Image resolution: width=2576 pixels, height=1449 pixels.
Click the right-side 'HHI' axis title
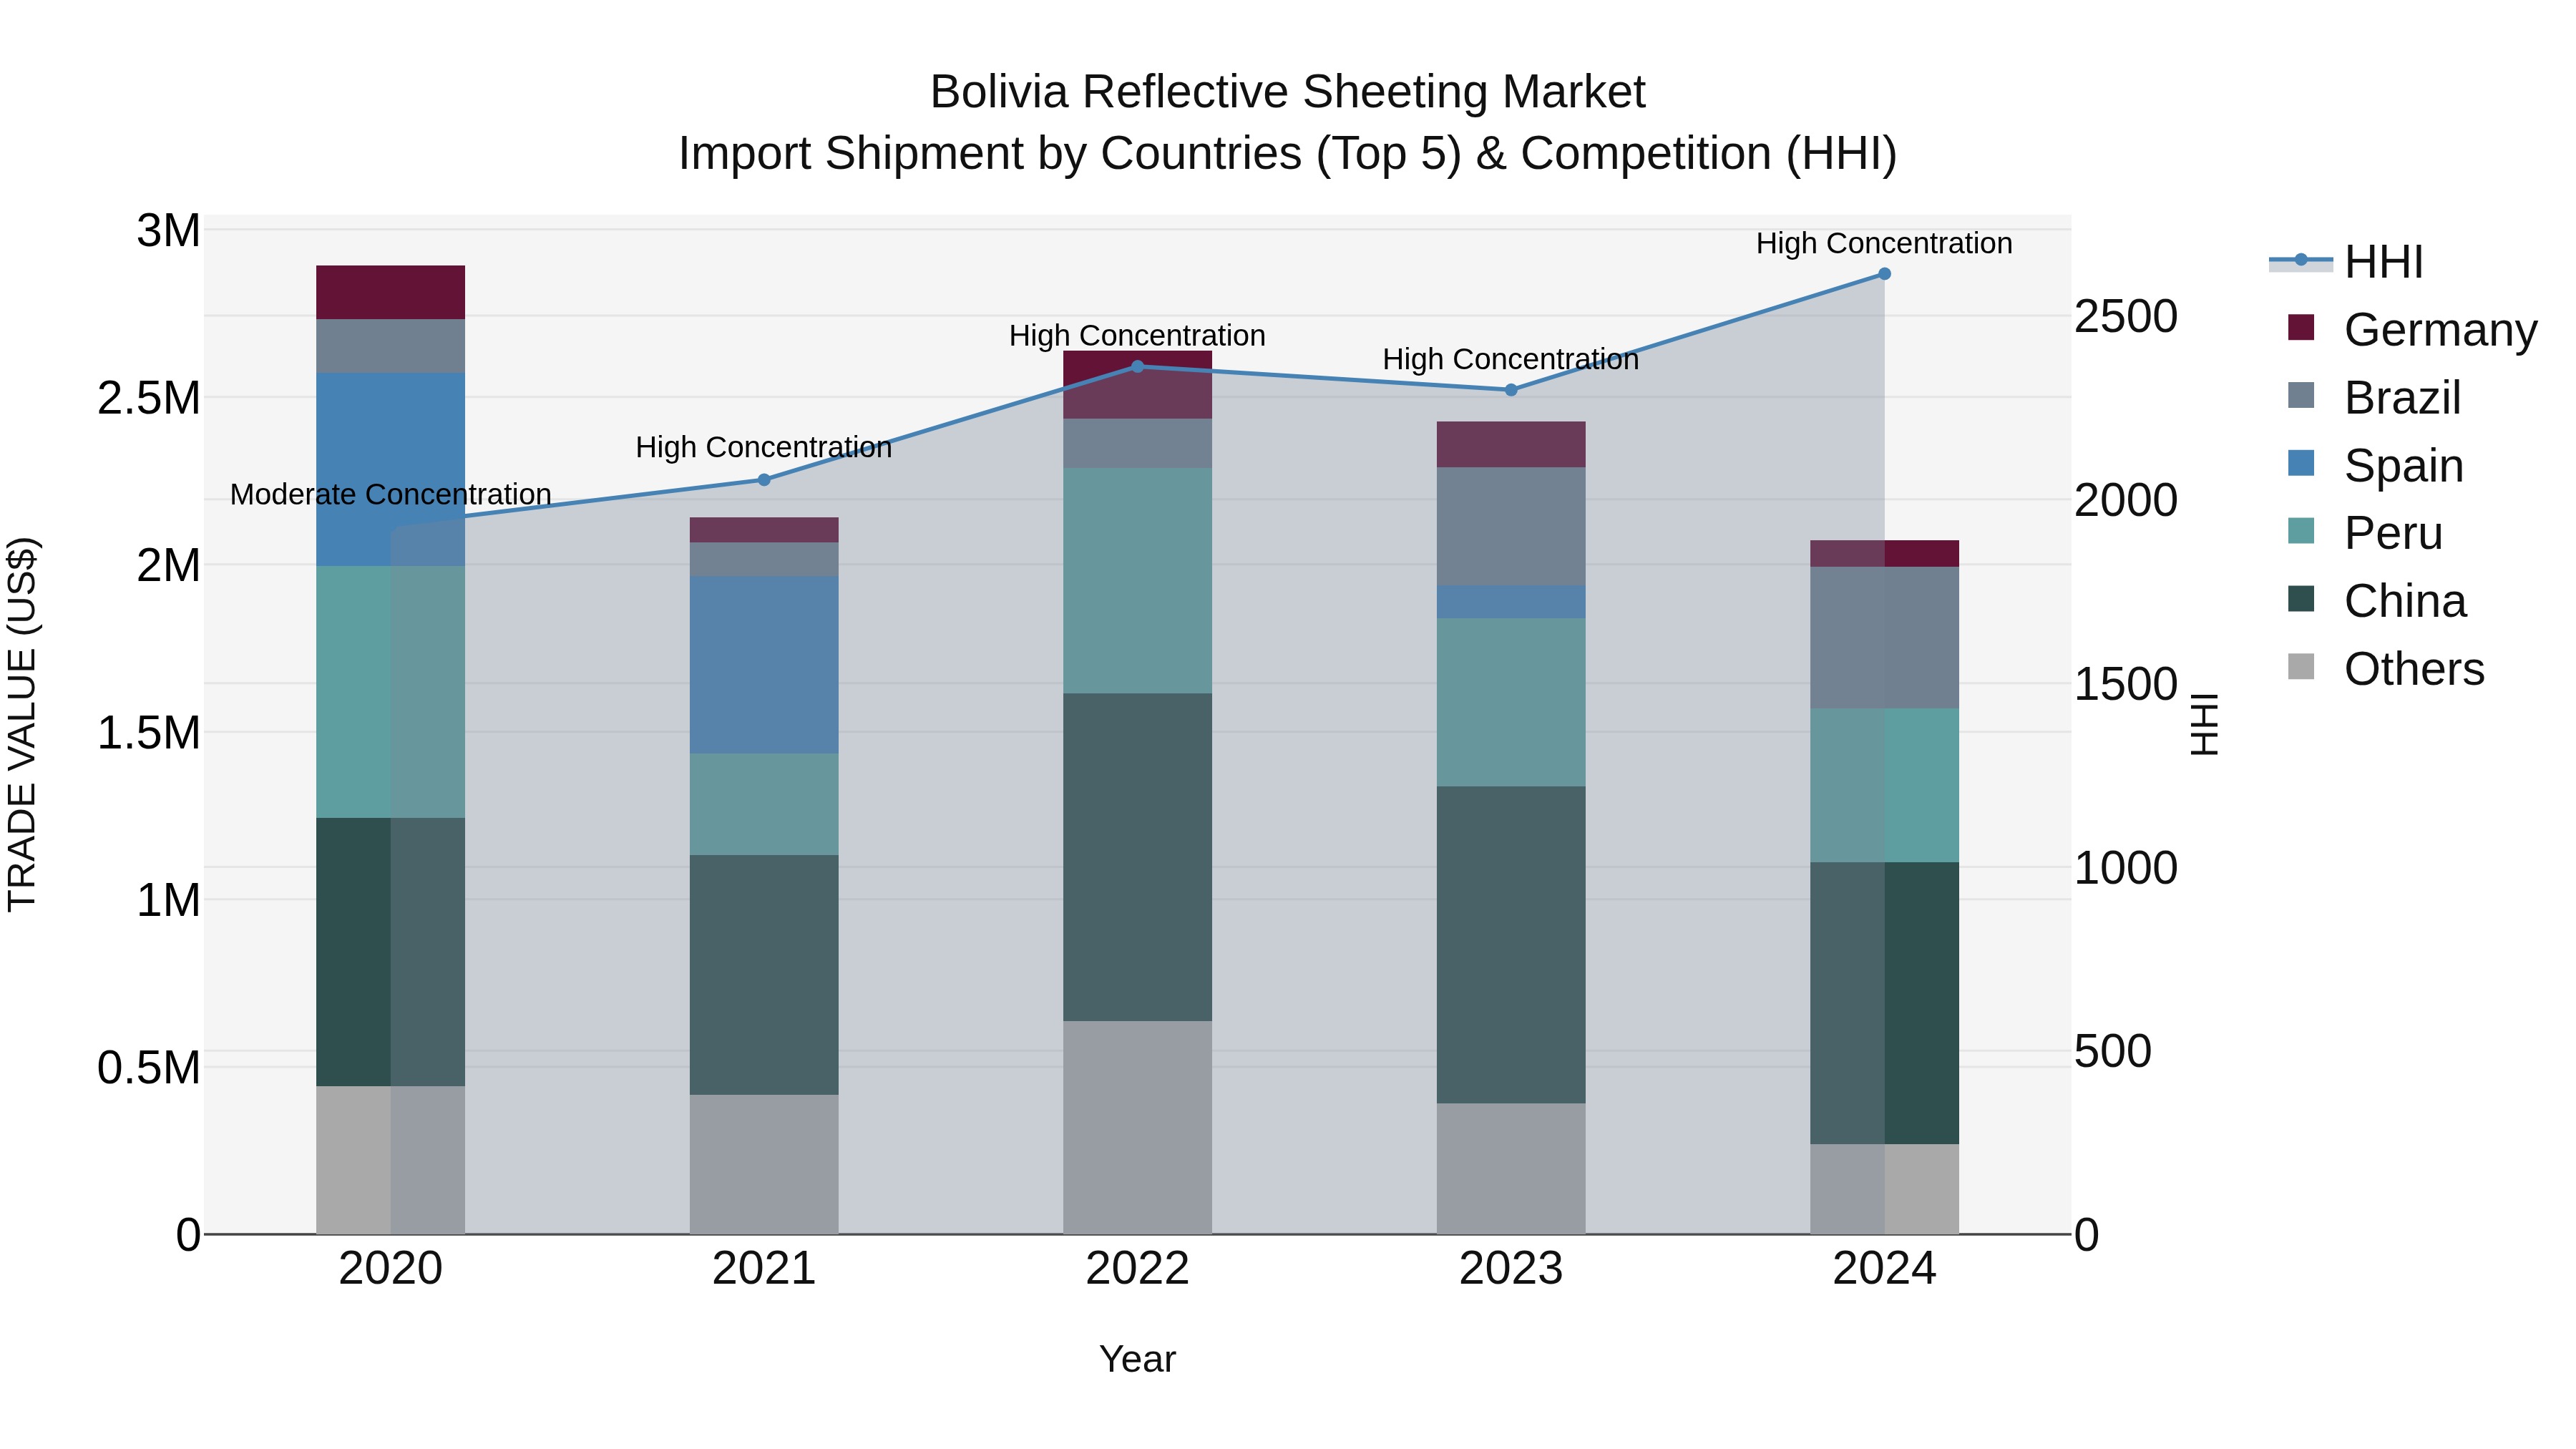2204,724
